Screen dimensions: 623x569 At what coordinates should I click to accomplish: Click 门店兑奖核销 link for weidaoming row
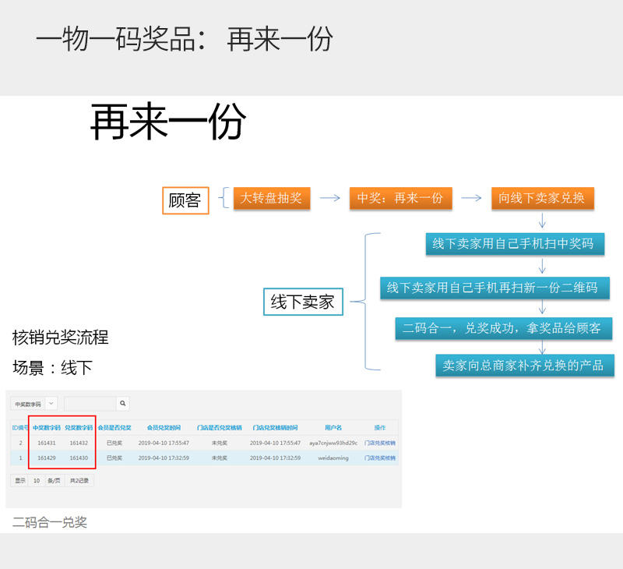(x=380, y=458)
